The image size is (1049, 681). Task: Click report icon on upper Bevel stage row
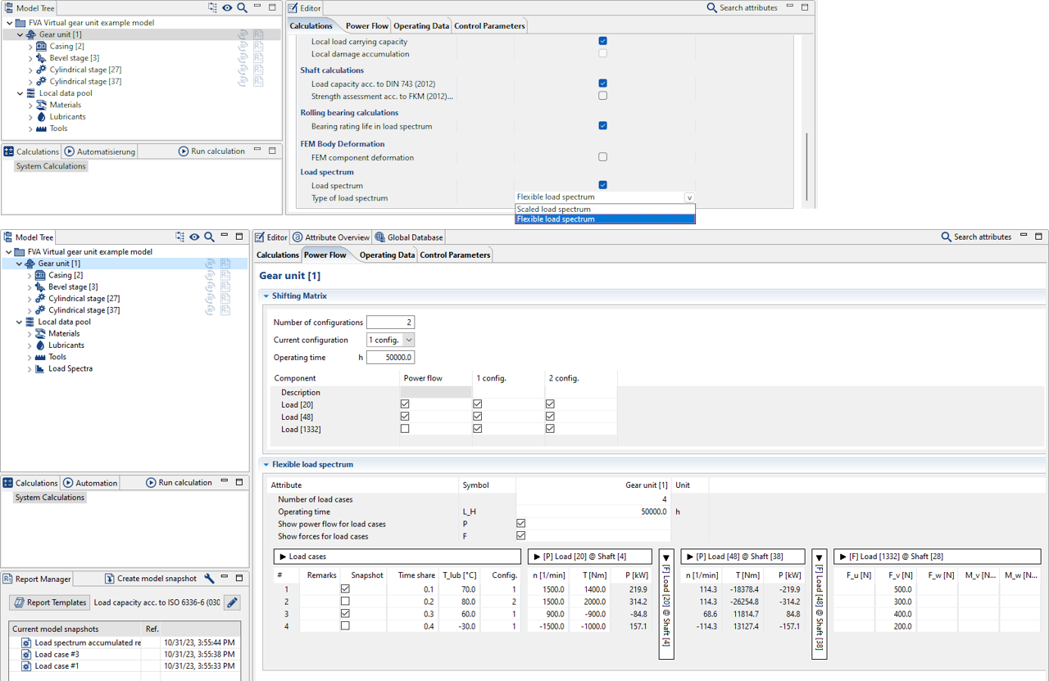(258, 58)
